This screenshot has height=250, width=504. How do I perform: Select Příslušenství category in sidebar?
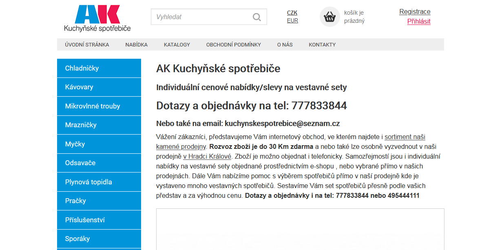tap(99, 220)
